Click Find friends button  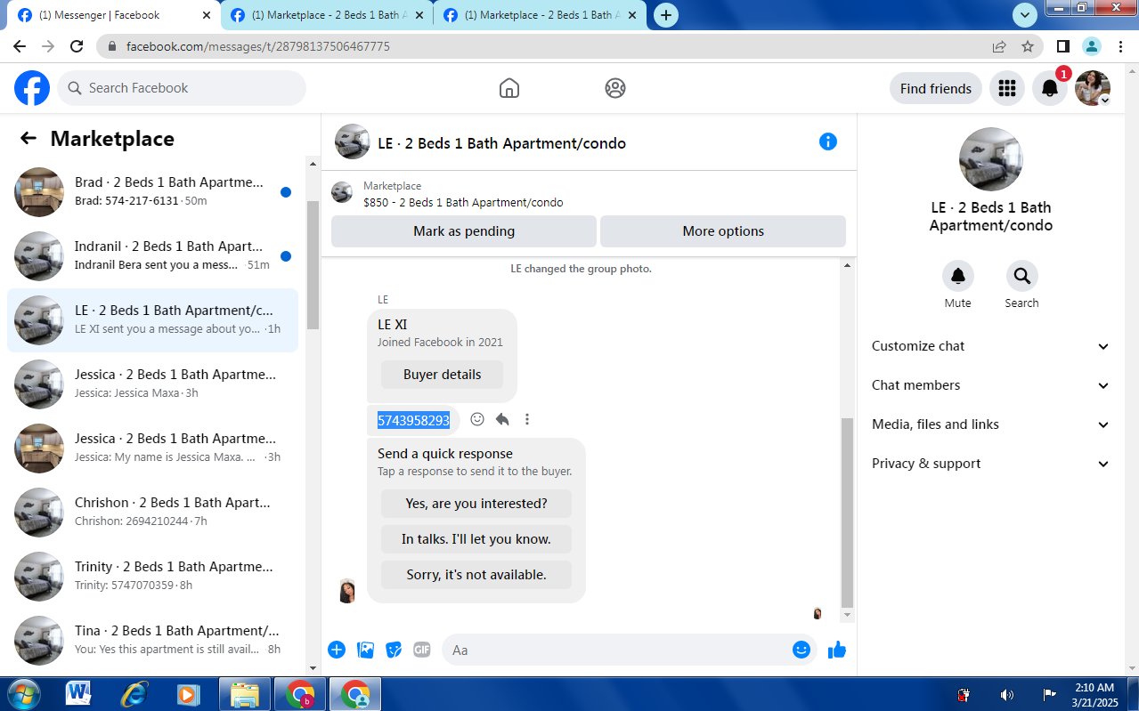(x=936, y=88)
